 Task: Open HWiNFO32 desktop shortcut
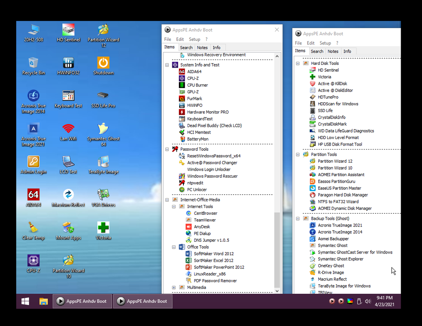click(68, 66)
